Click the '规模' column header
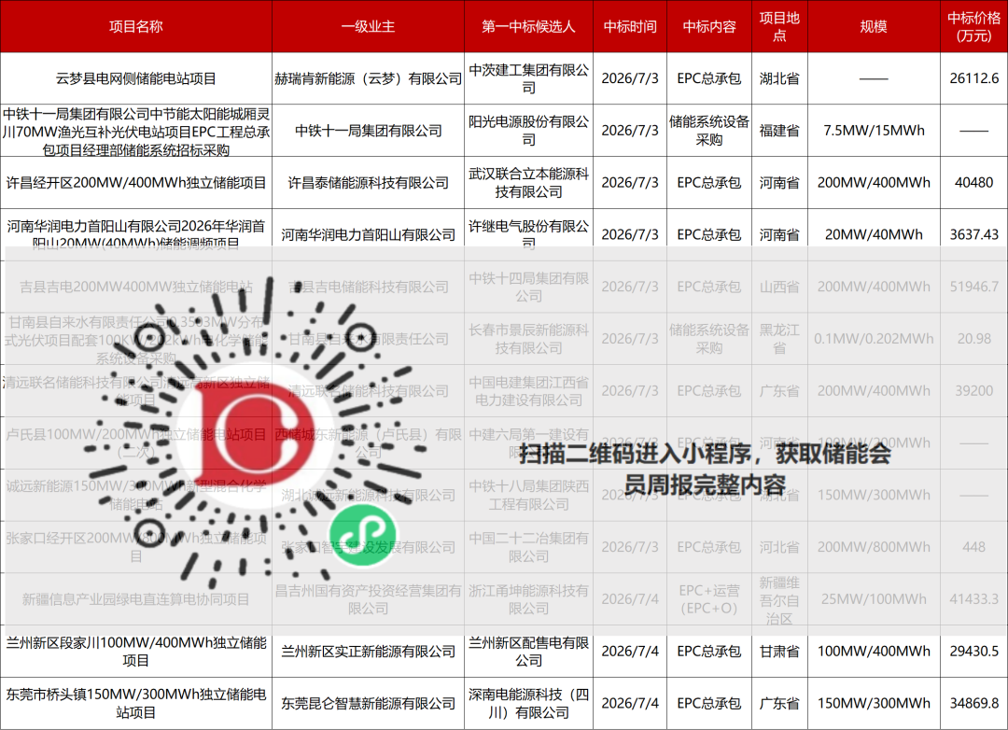Screen dimensions: 1008x730 click(874, 26)
